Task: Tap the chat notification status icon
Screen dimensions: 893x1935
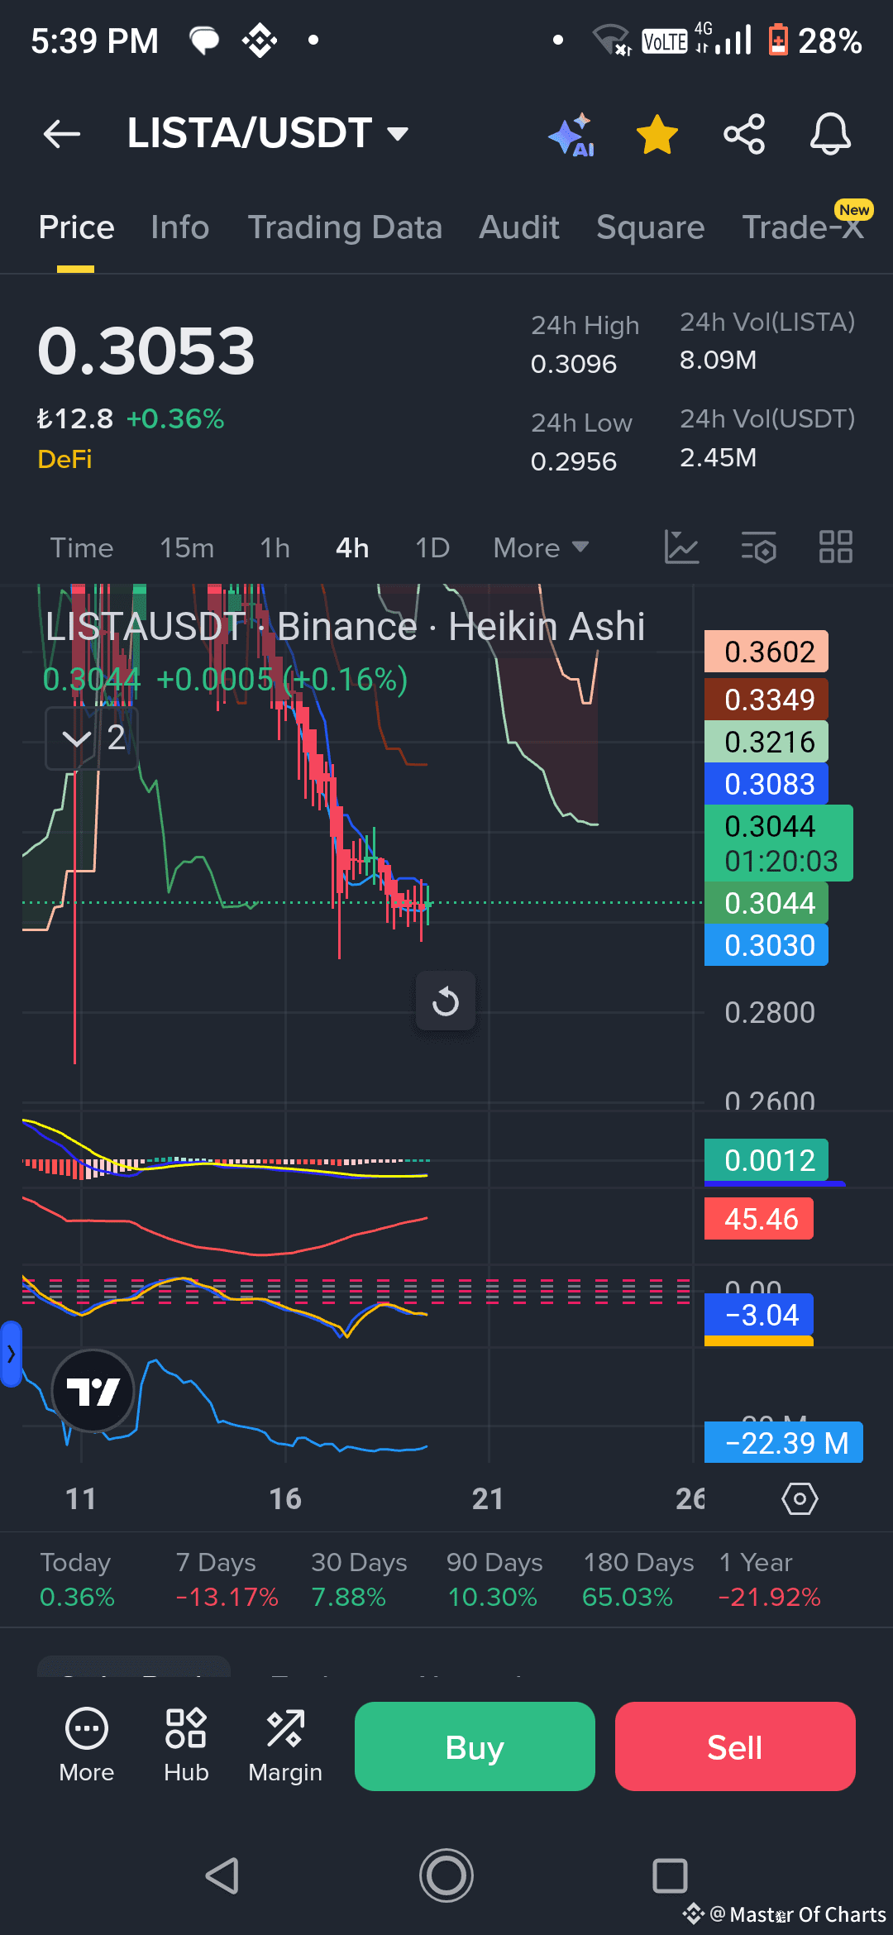Action: point(204,40)
